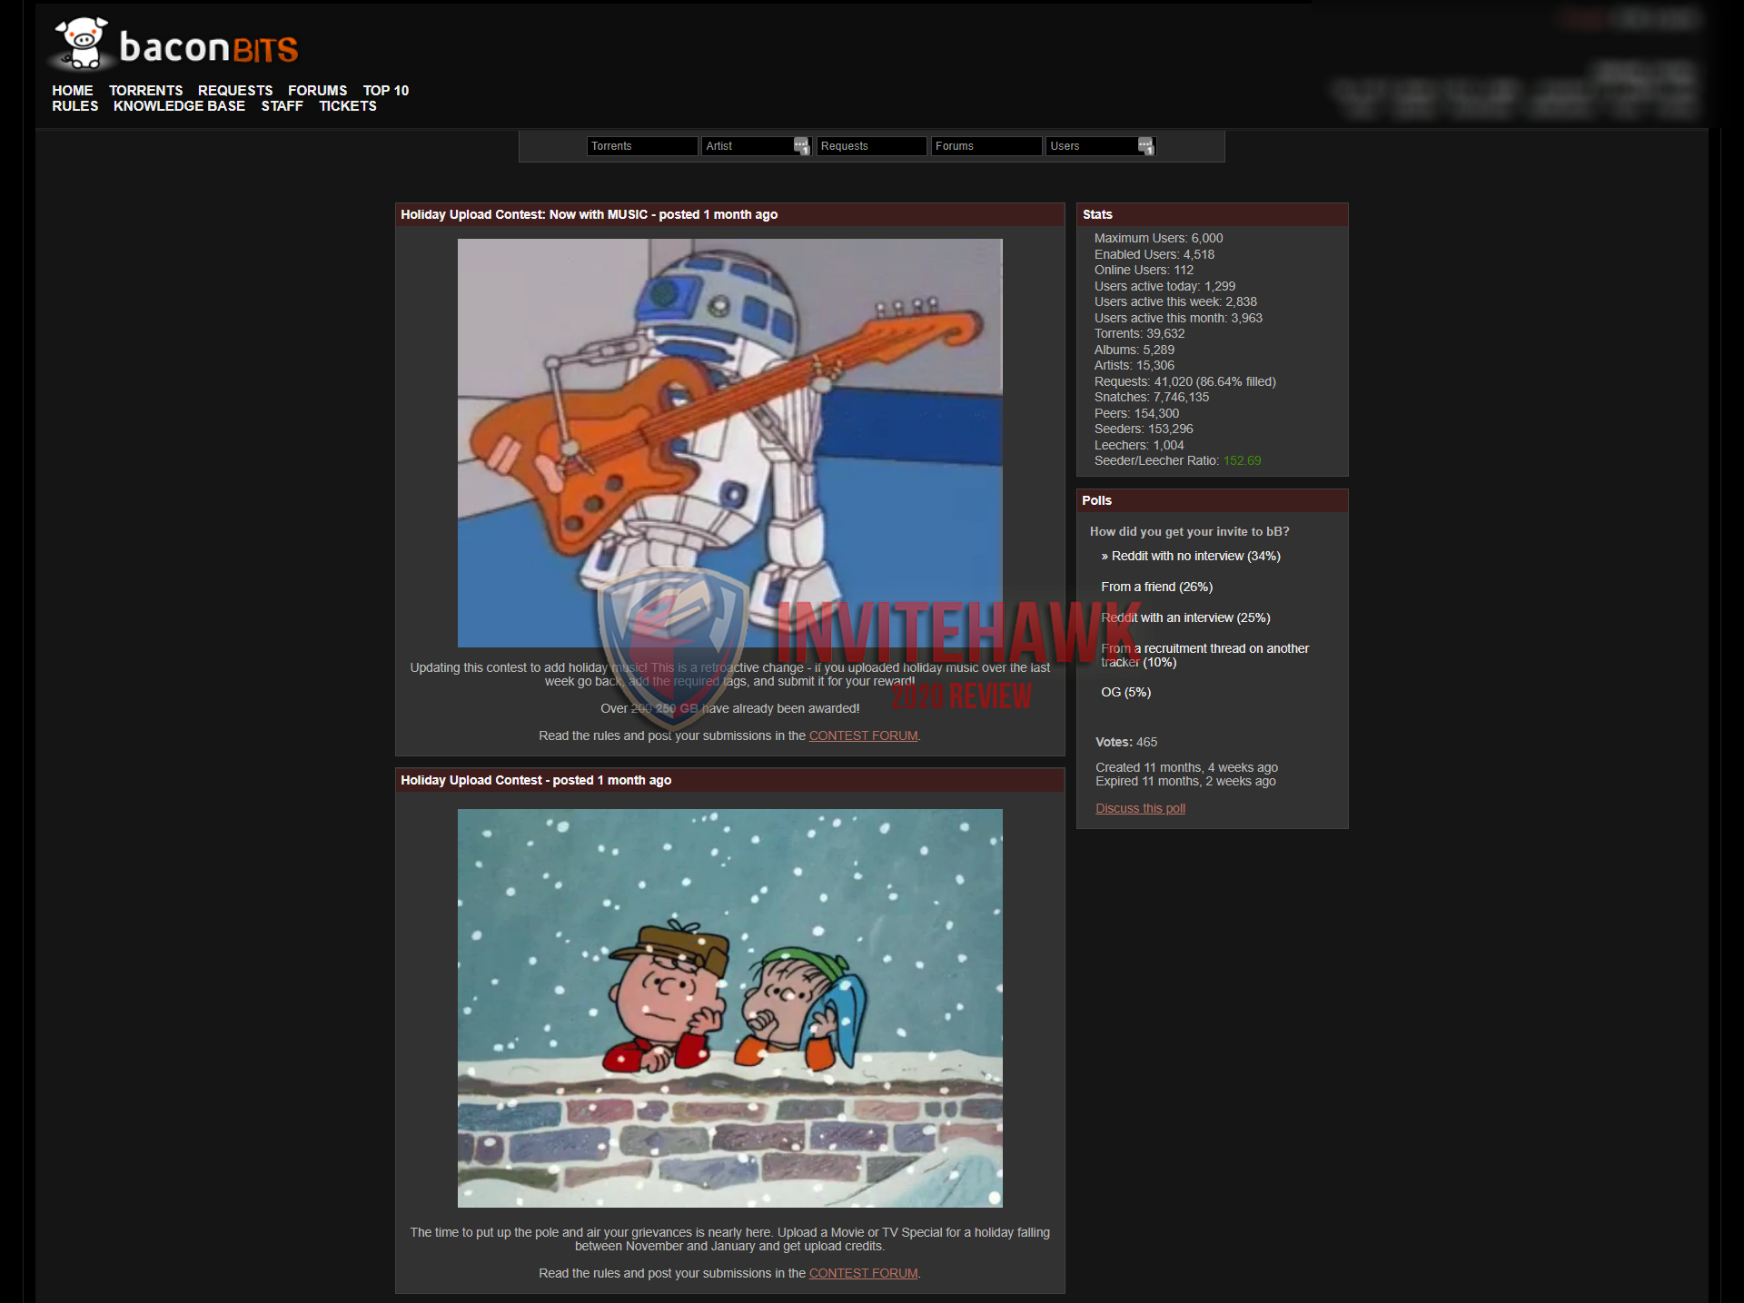
Task: Open the TORRENTS page
Action: 146,91
